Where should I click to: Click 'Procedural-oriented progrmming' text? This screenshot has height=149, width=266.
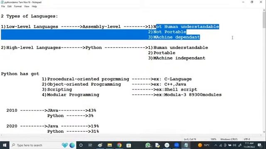(88, 79)
